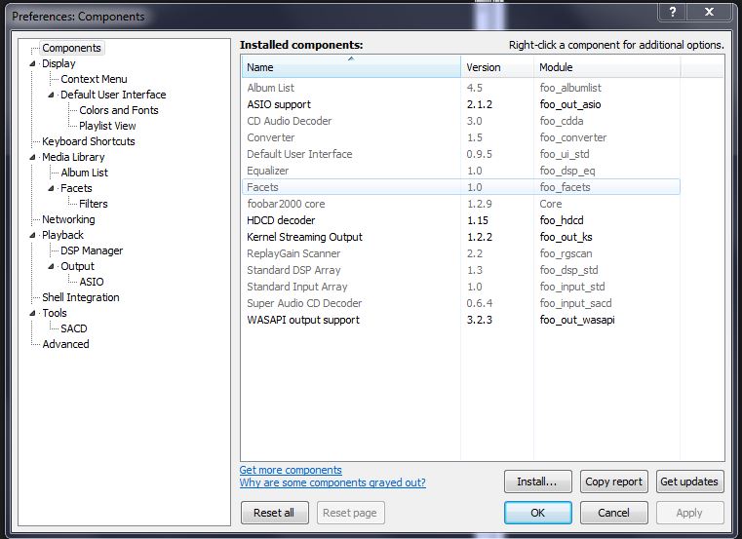Click the Install... button

538,481
